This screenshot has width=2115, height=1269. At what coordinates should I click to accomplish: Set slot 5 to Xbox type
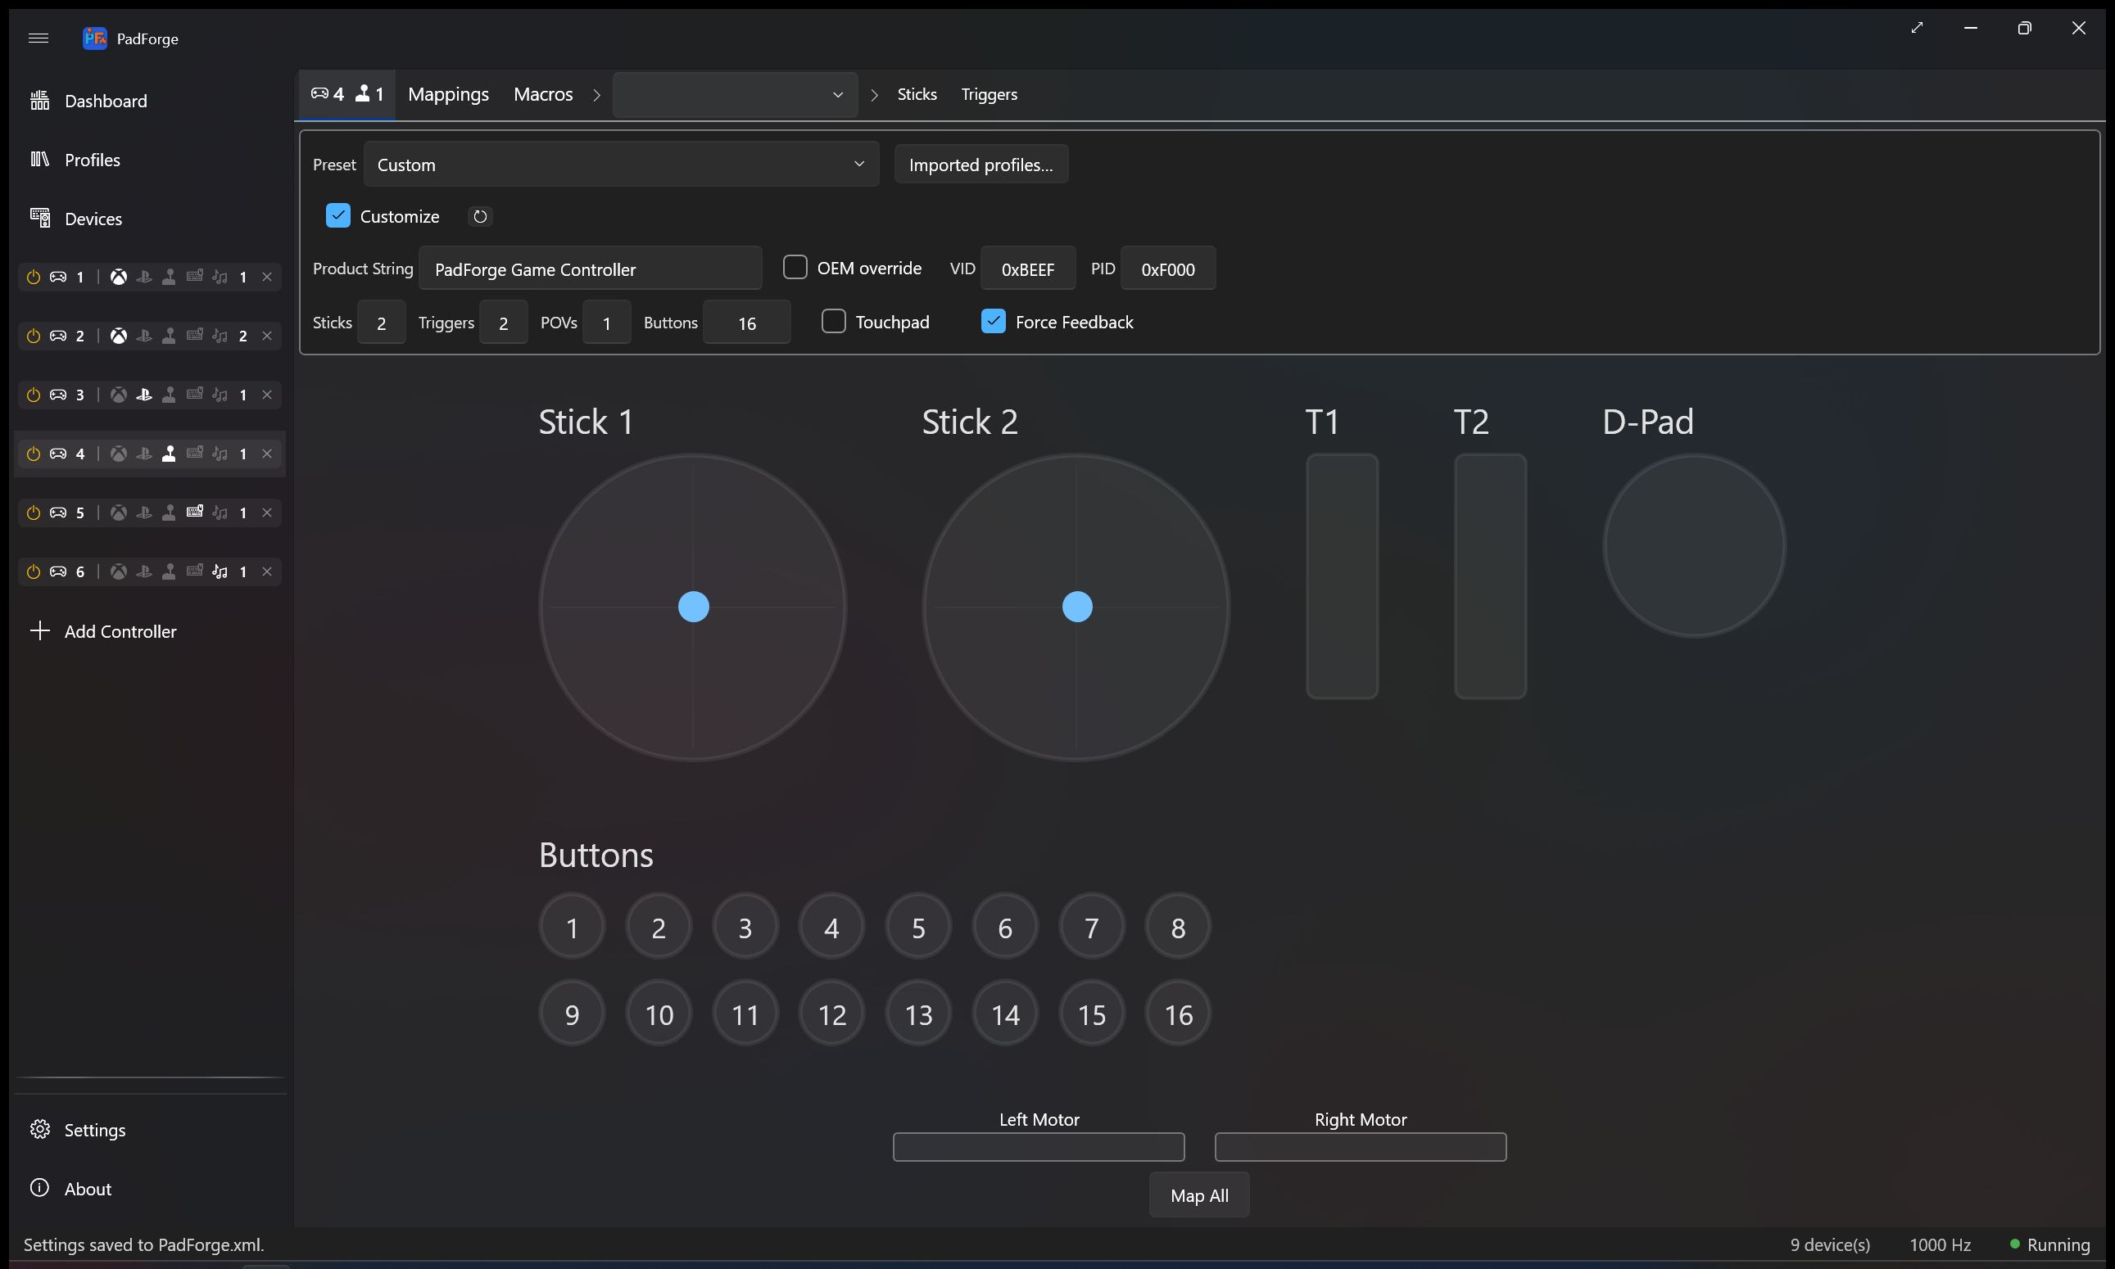coord(119,513)
